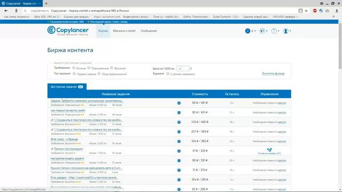342x192 pixels.
Task: Open the 'Ultra VDS' bookmark
Action: [x=46, y=17]
